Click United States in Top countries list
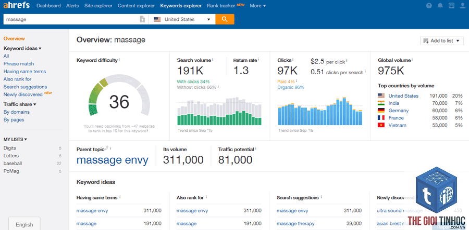 (403, 96)
